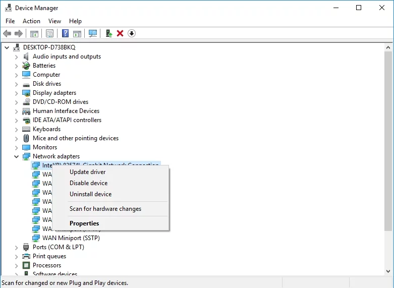The height and width of the screenshot is (288, 394).
Task: Select the Keyboards tree item
Action: tap(46, 129)
